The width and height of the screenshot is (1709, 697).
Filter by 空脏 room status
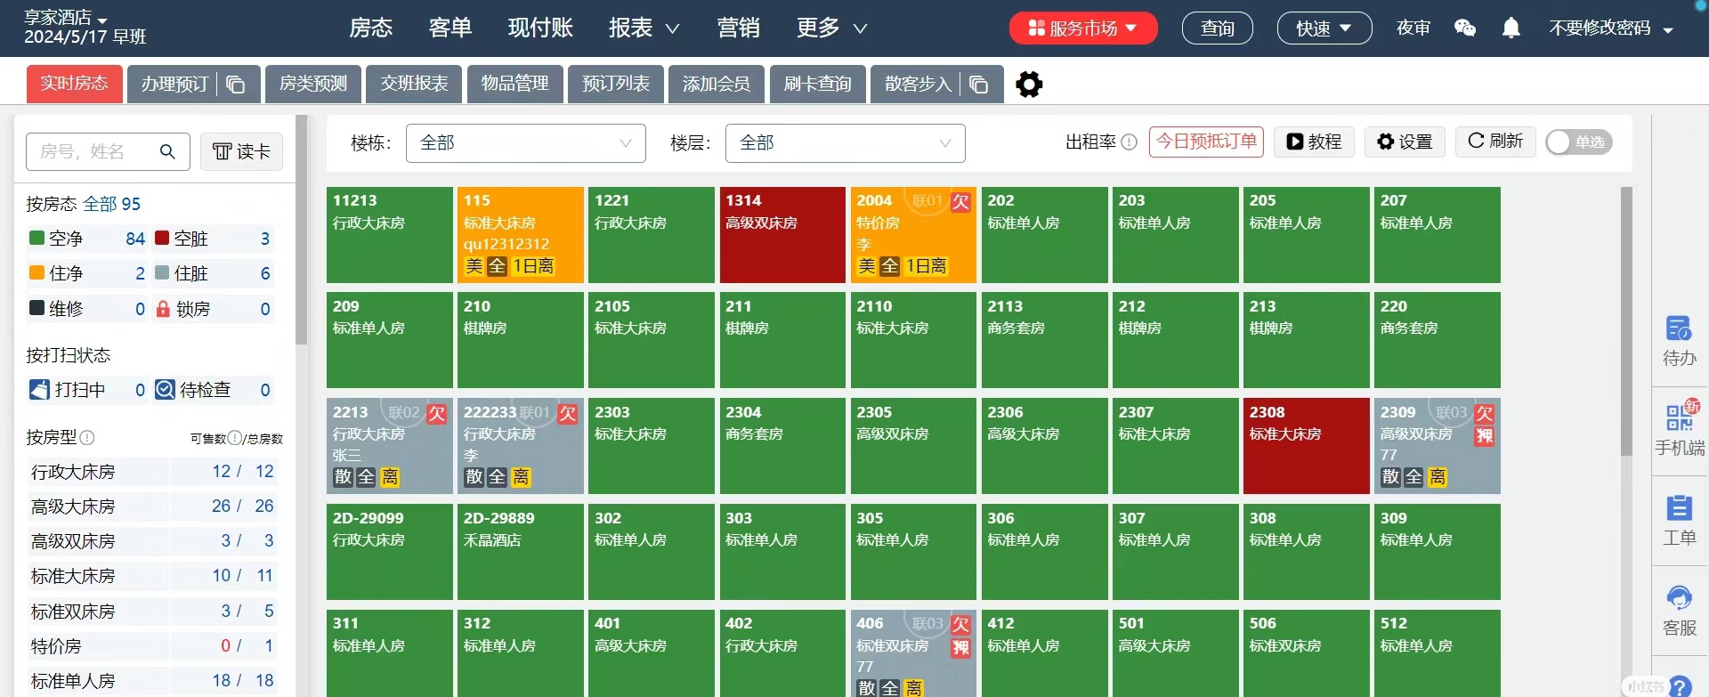(213, 239)
